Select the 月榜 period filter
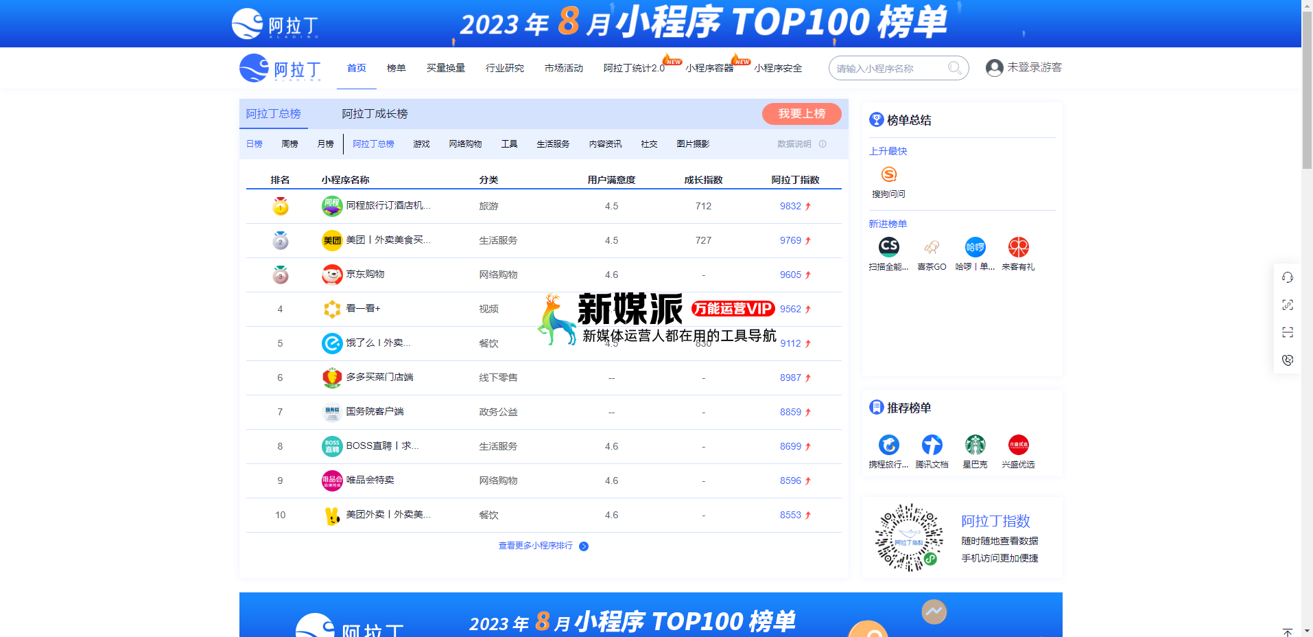Image resolution: width=1313 pixels, height=637 pixels. coord(326,144)
